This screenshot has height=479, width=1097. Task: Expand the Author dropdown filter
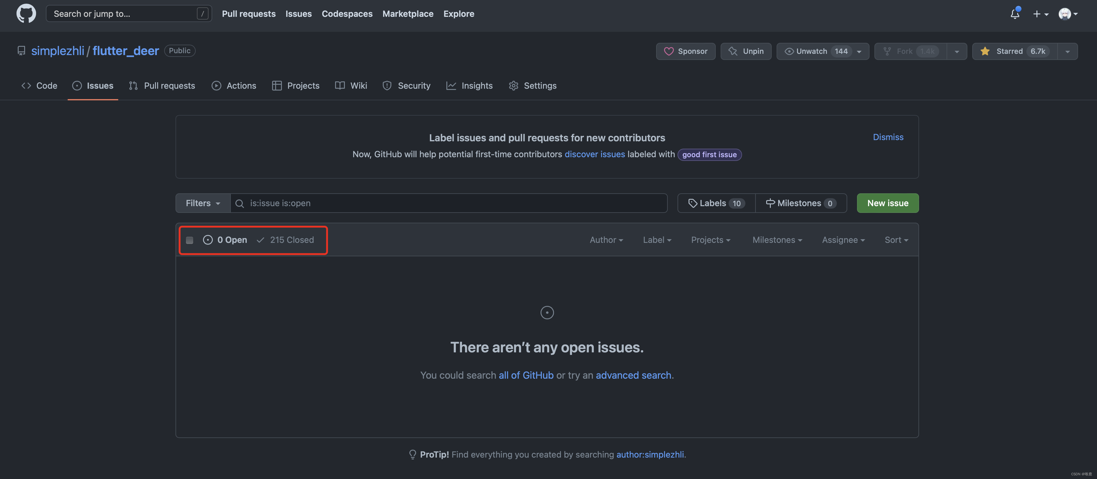tap(605, 239)
